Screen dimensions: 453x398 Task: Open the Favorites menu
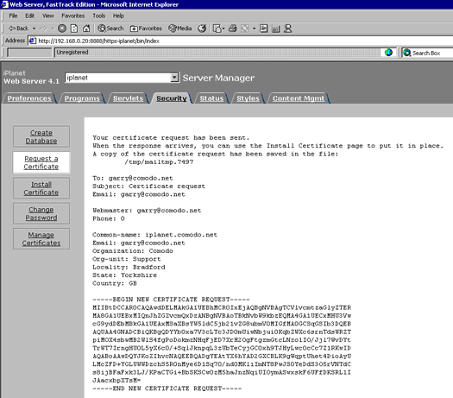[x=73, y=16]
